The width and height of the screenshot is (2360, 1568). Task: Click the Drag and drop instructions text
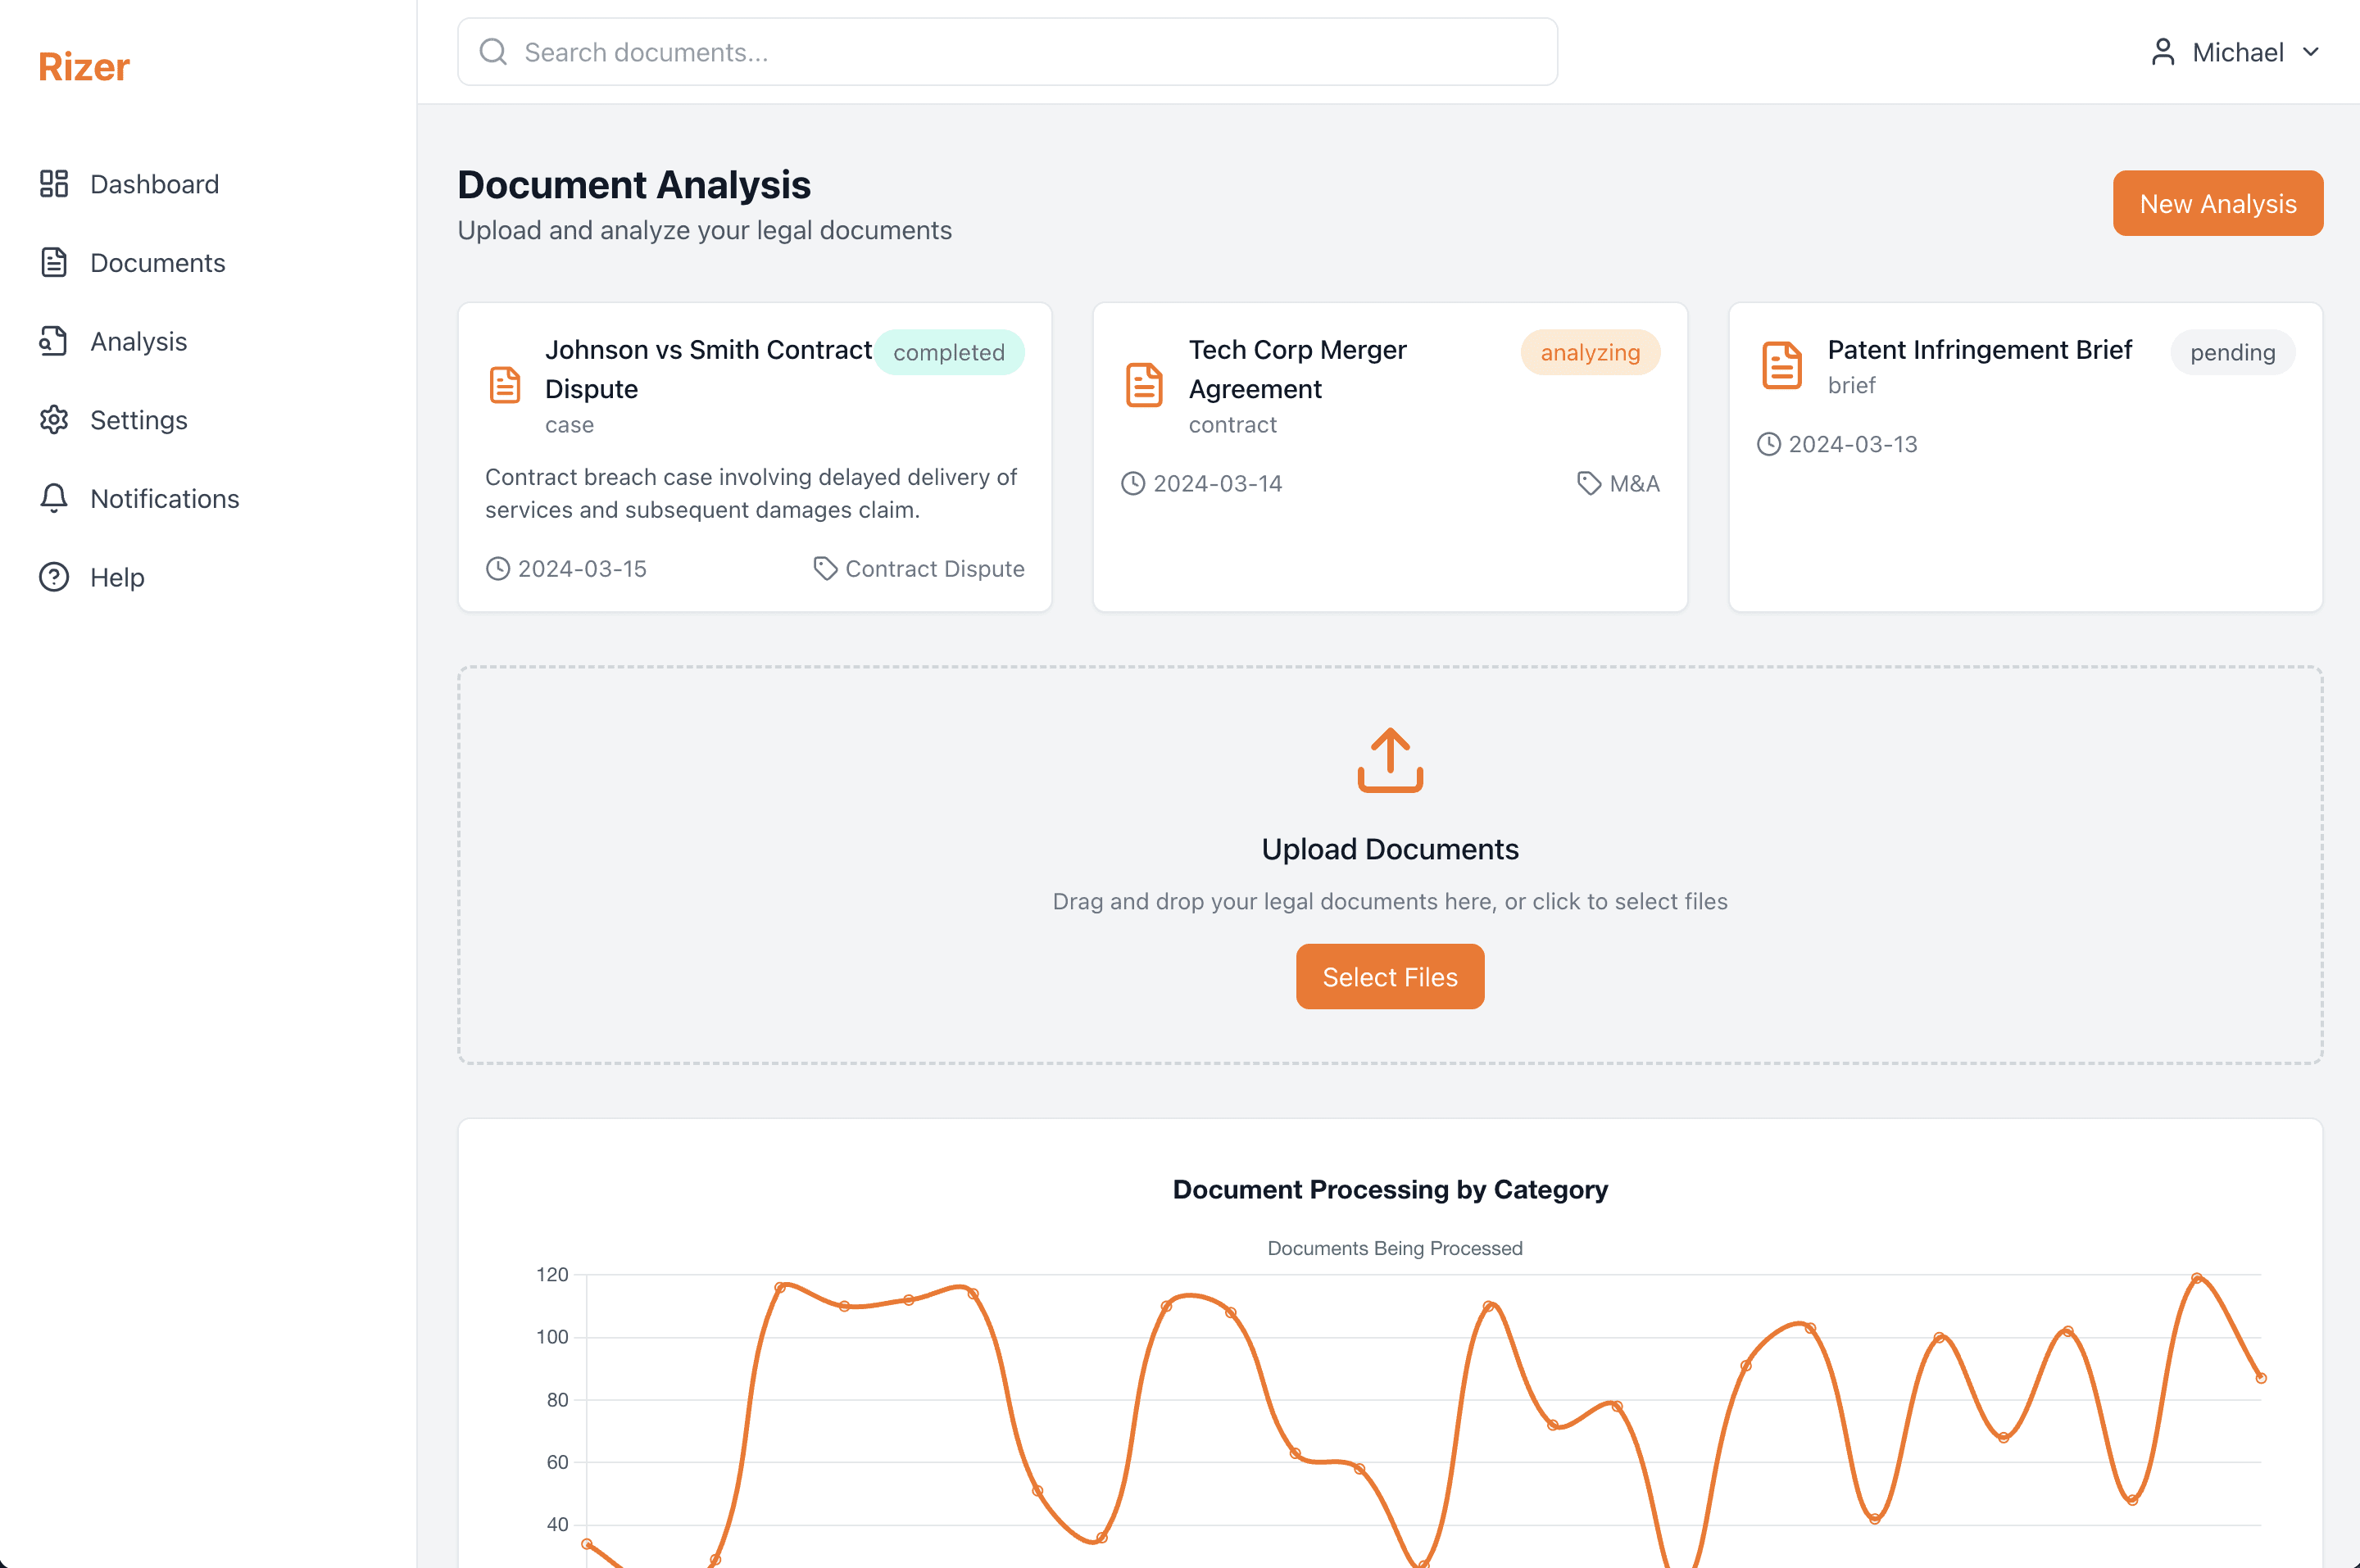click(1390, 901)
